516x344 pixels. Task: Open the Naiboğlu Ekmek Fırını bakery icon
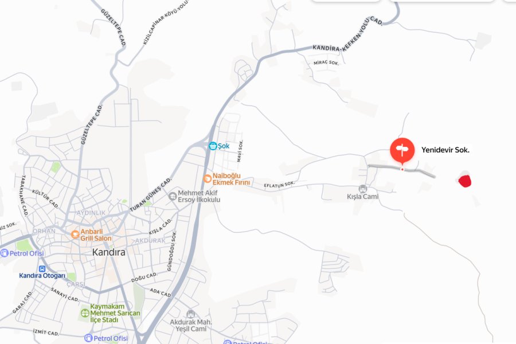[208, 179]
